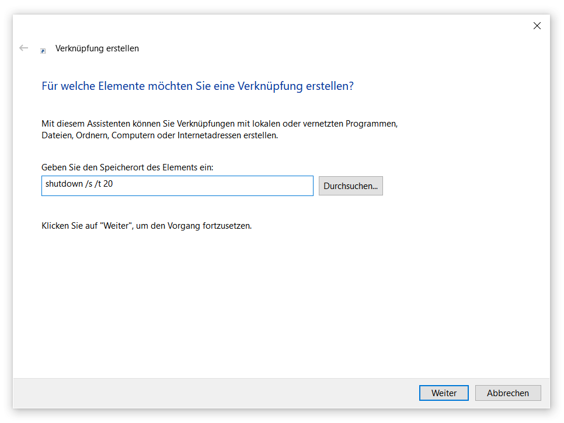This screenshot has width=564, height=423.
Task: Click the line starting "Mit diesem Assistenten"
Action: tap(219, 124)
